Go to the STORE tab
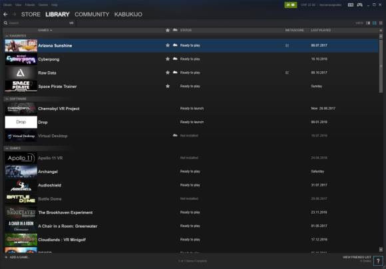Screen dimensions: 386x269 point(31,14)
